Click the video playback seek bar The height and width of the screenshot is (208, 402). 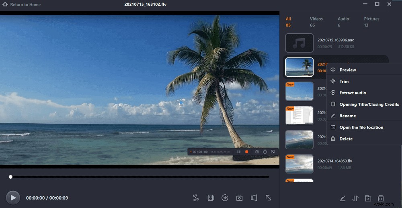pos(139,177)
